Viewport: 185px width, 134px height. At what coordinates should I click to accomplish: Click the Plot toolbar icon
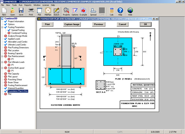(40, 12)
